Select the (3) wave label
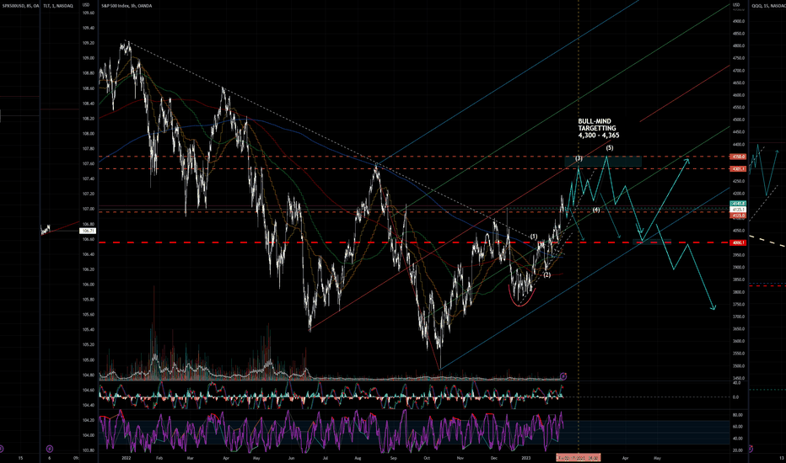 pyautogui.click(x=579, y=158)
